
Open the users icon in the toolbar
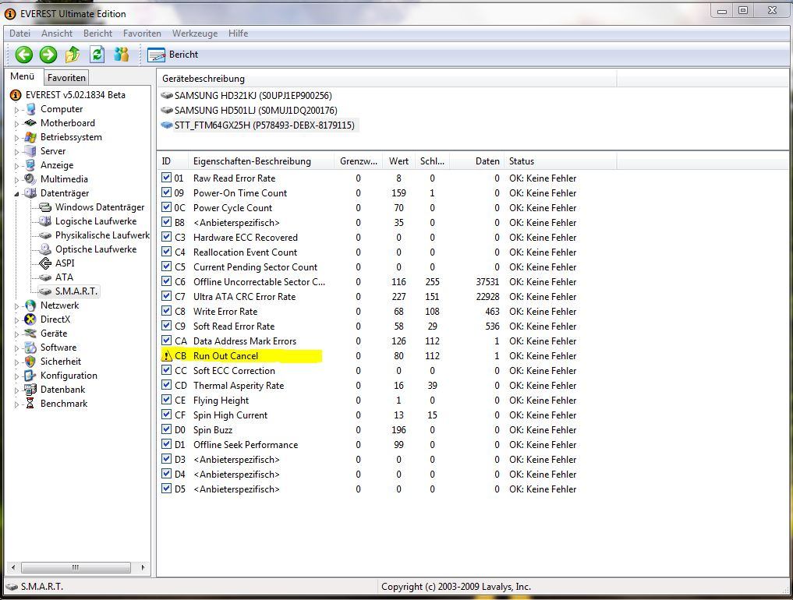[122, 54]
